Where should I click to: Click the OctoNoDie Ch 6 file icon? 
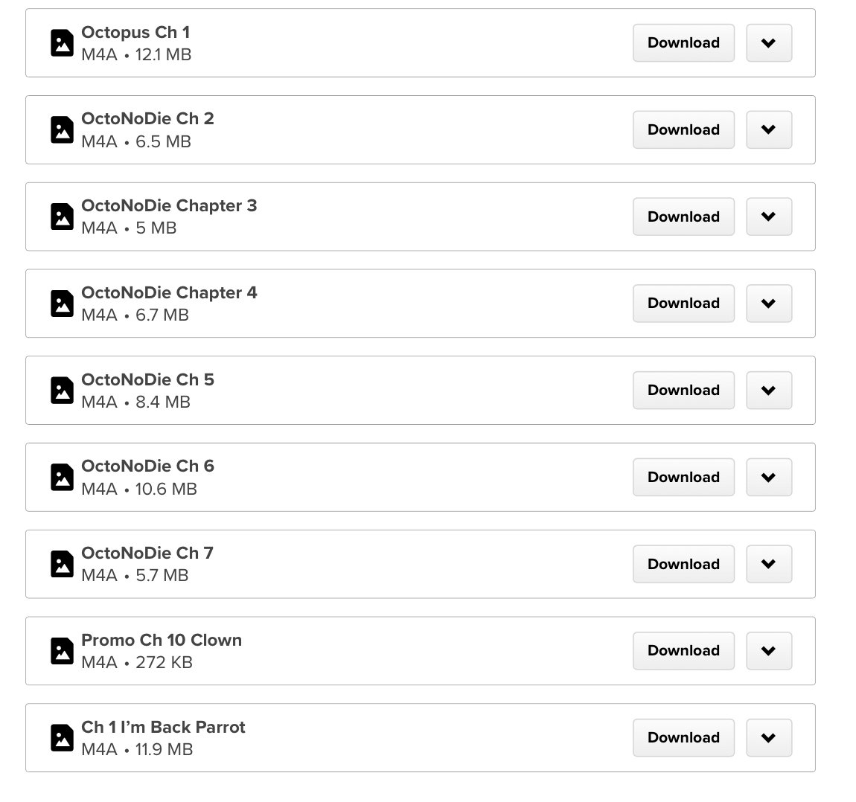click(62, 477)
